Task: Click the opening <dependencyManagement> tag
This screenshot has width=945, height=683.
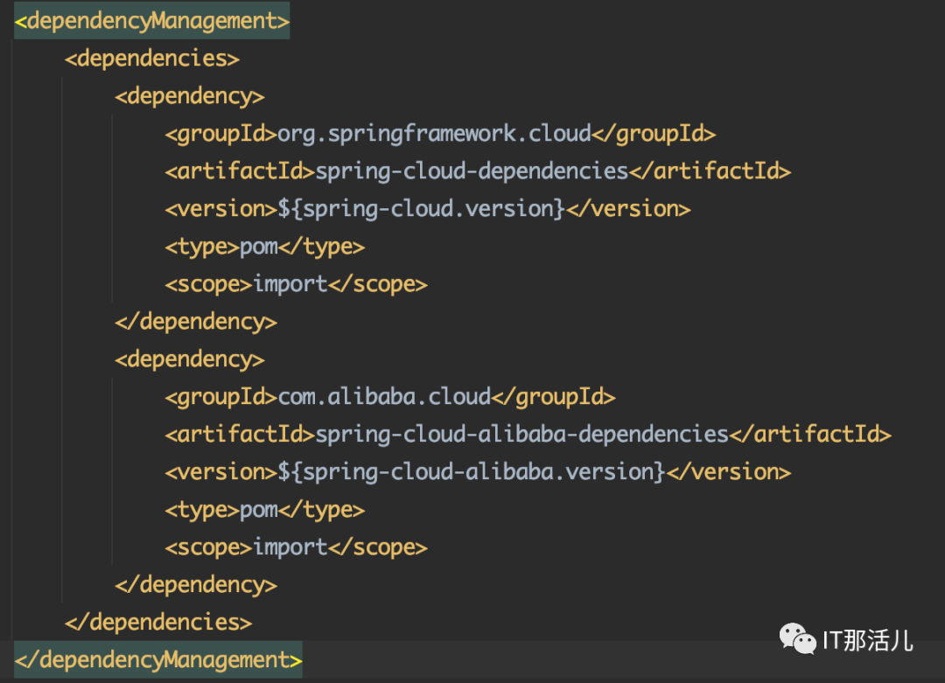Action: (x=152, y=21)
